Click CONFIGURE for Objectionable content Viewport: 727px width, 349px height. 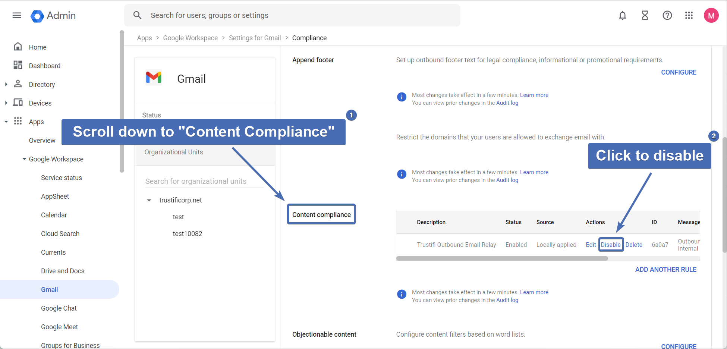tap(679, 346)
